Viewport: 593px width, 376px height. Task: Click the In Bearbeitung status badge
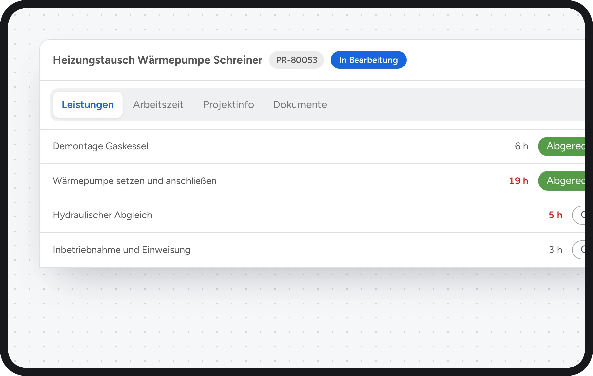pyautogui.click(x=368, y=60)
